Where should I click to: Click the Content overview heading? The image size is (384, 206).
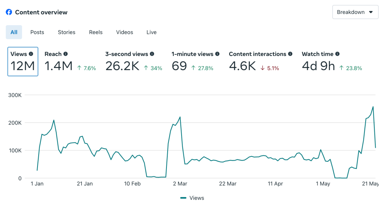point(41,12)
